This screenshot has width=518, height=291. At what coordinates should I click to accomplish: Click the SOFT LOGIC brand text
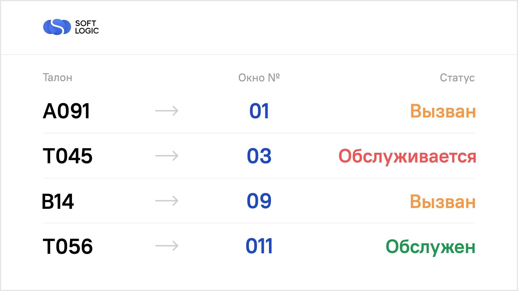click(87, 27)
